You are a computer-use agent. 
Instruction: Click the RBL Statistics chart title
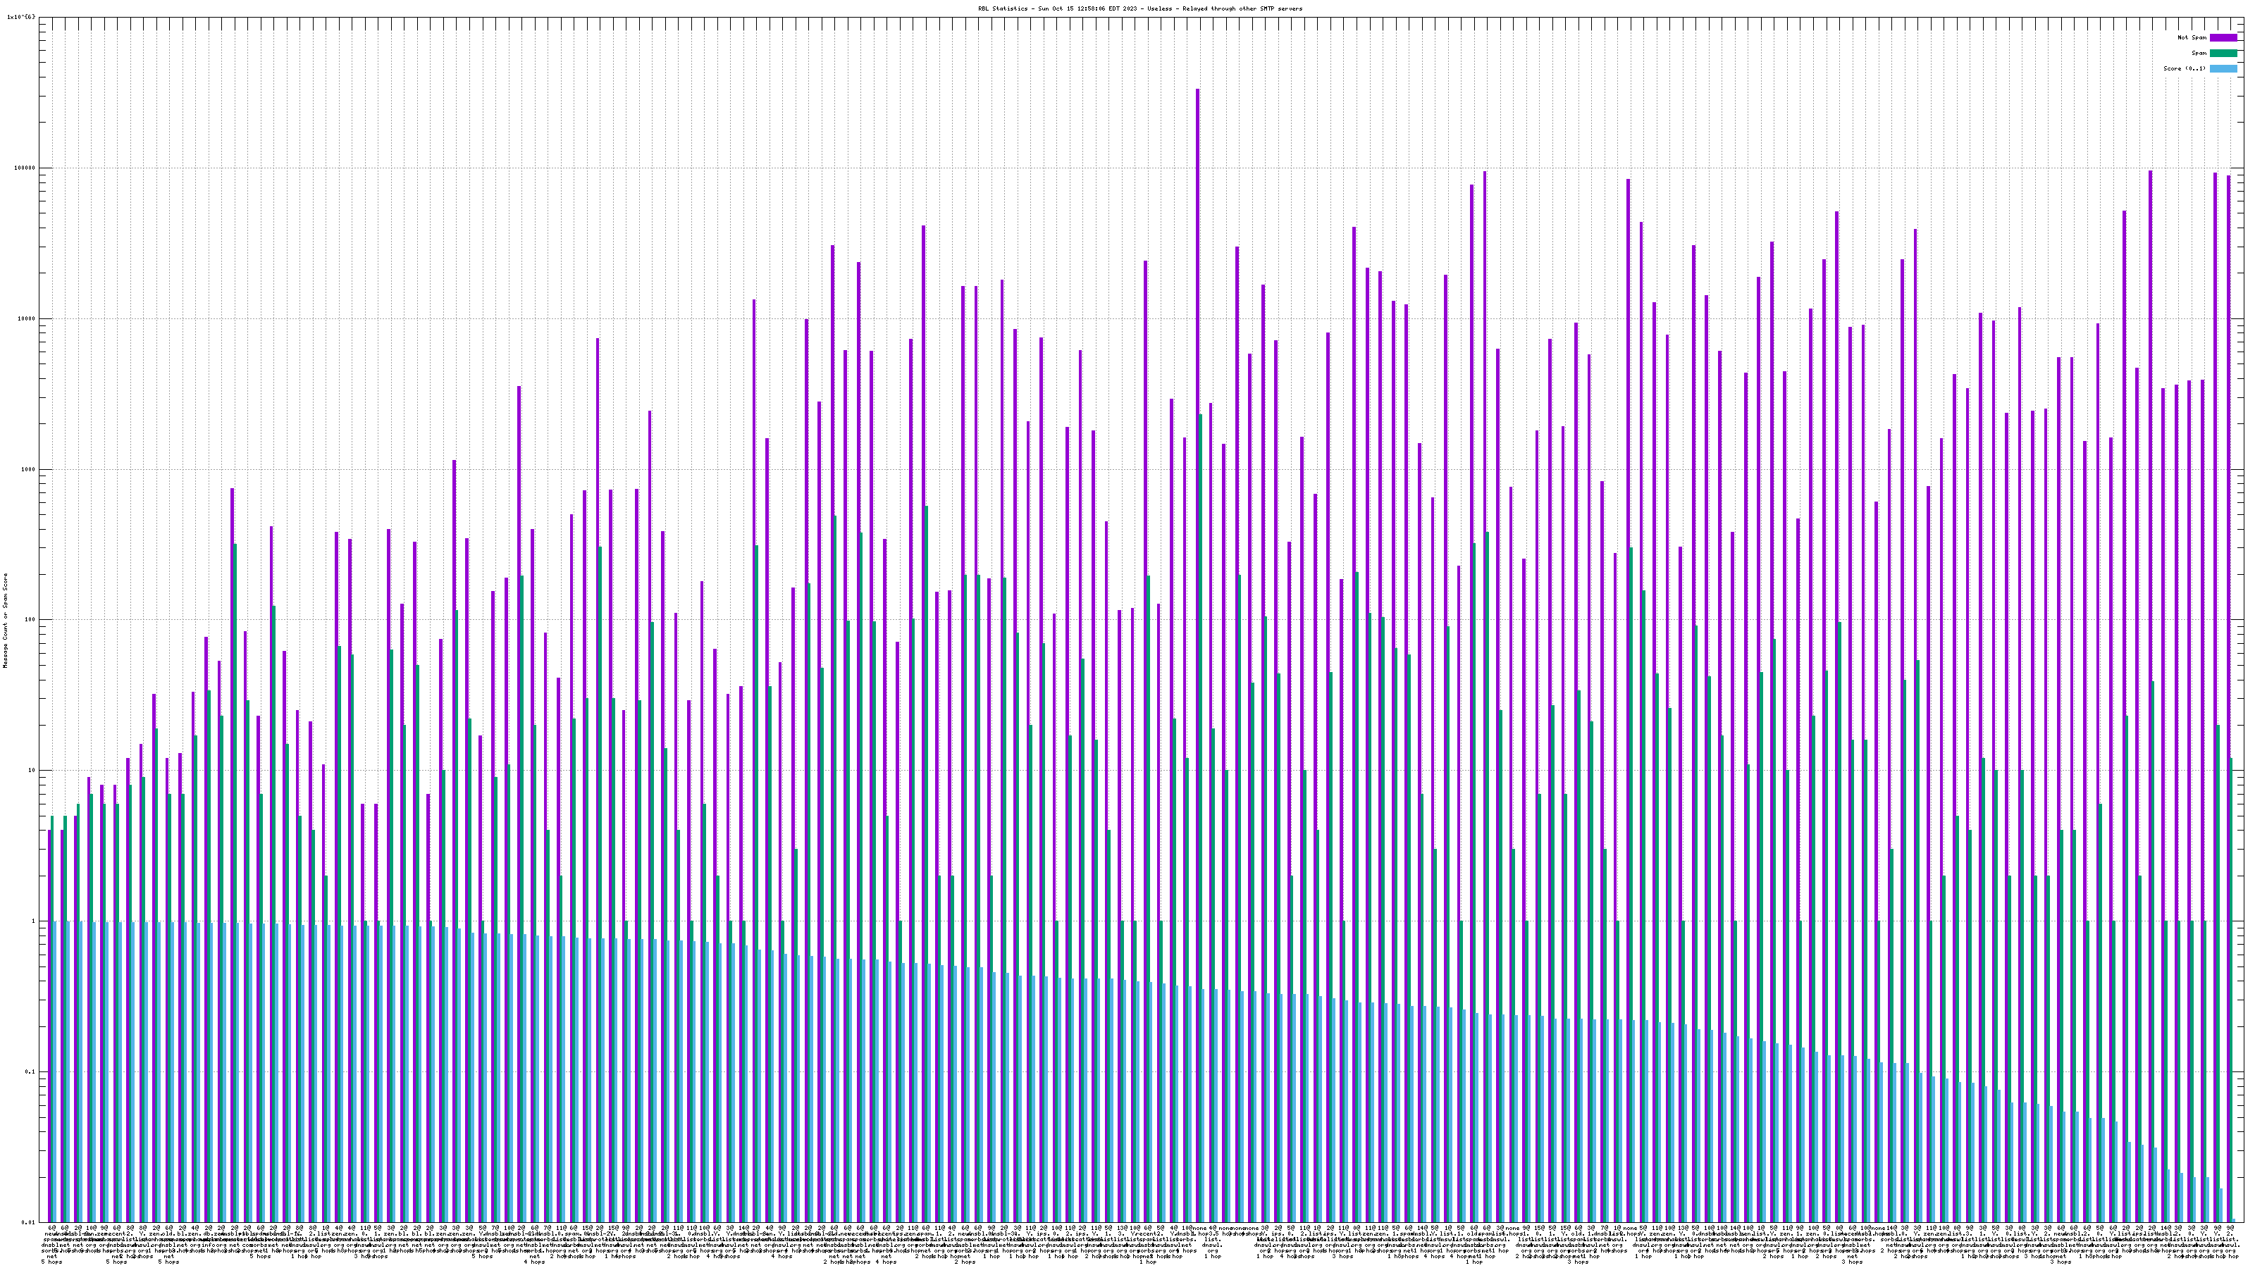(1139, 8)
